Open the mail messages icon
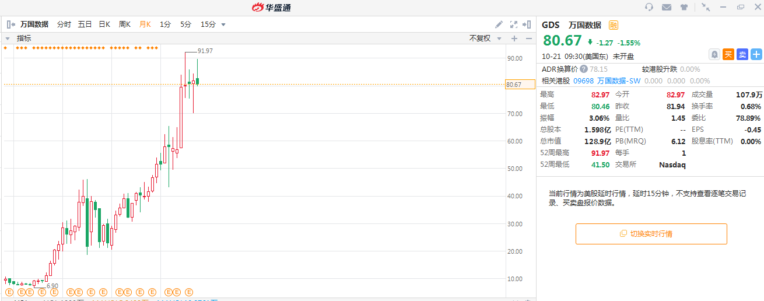 pyautogui.click(x=667, y=7)
